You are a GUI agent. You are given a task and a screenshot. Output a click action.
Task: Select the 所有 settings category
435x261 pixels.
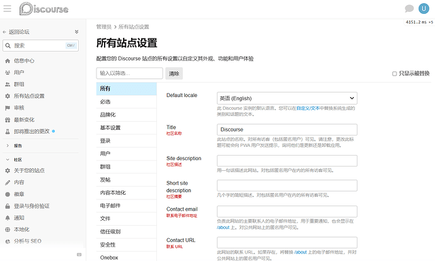coord(127,89)
